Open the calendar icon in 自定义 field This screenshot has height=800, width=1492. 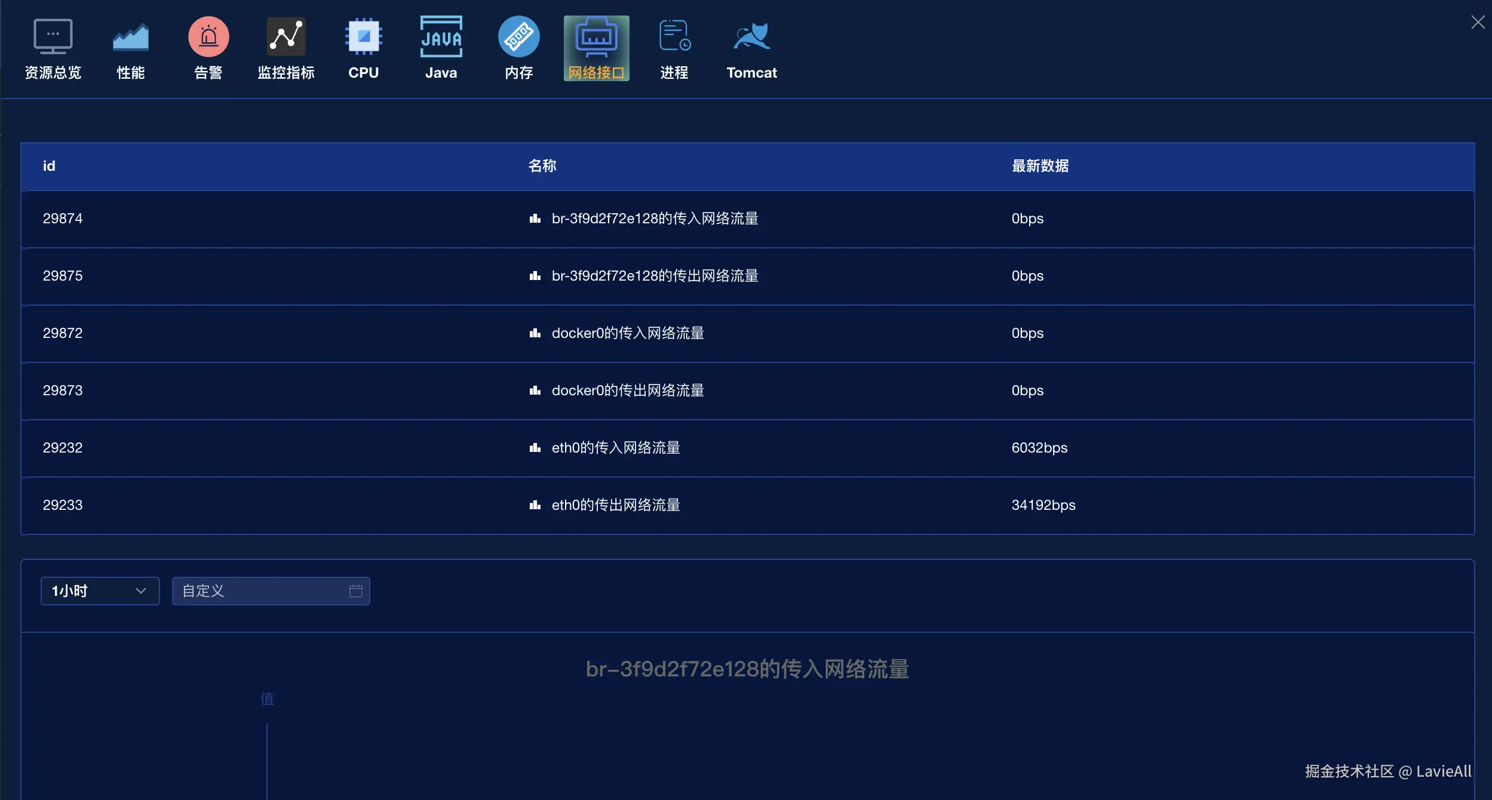pos(355,591)
